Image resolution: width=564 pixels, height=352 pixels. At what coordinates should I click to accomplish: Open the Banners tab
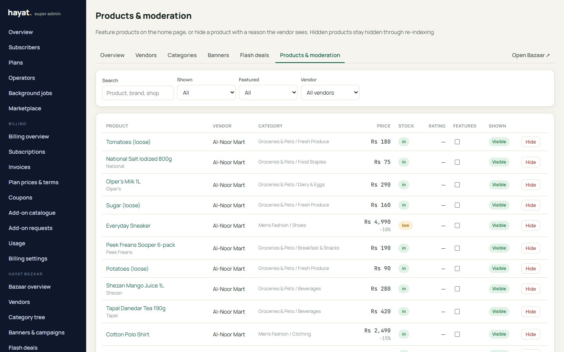(x=218, y=55)
